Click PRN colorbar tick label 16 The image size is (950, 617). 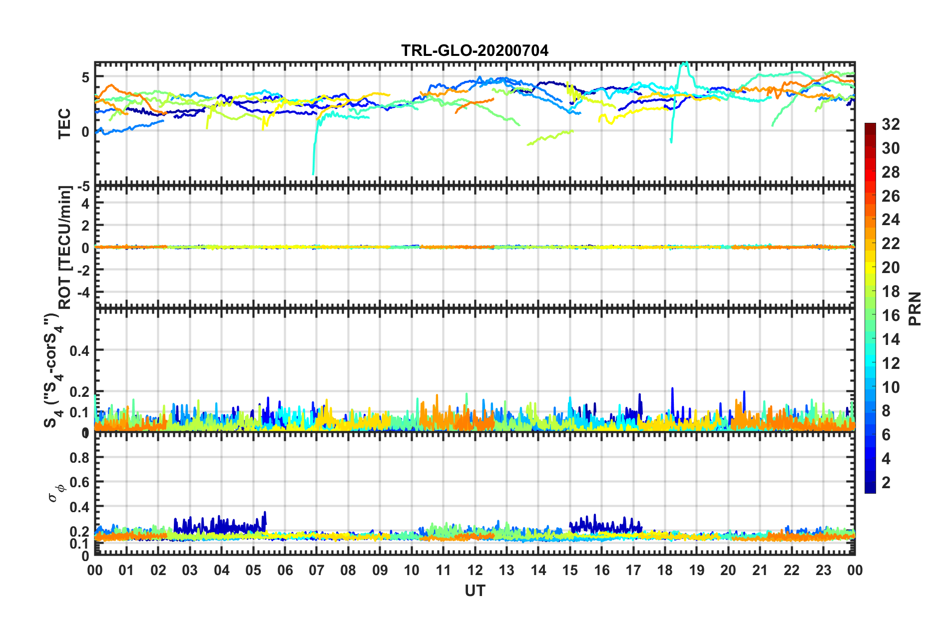[x=891, y=315]
